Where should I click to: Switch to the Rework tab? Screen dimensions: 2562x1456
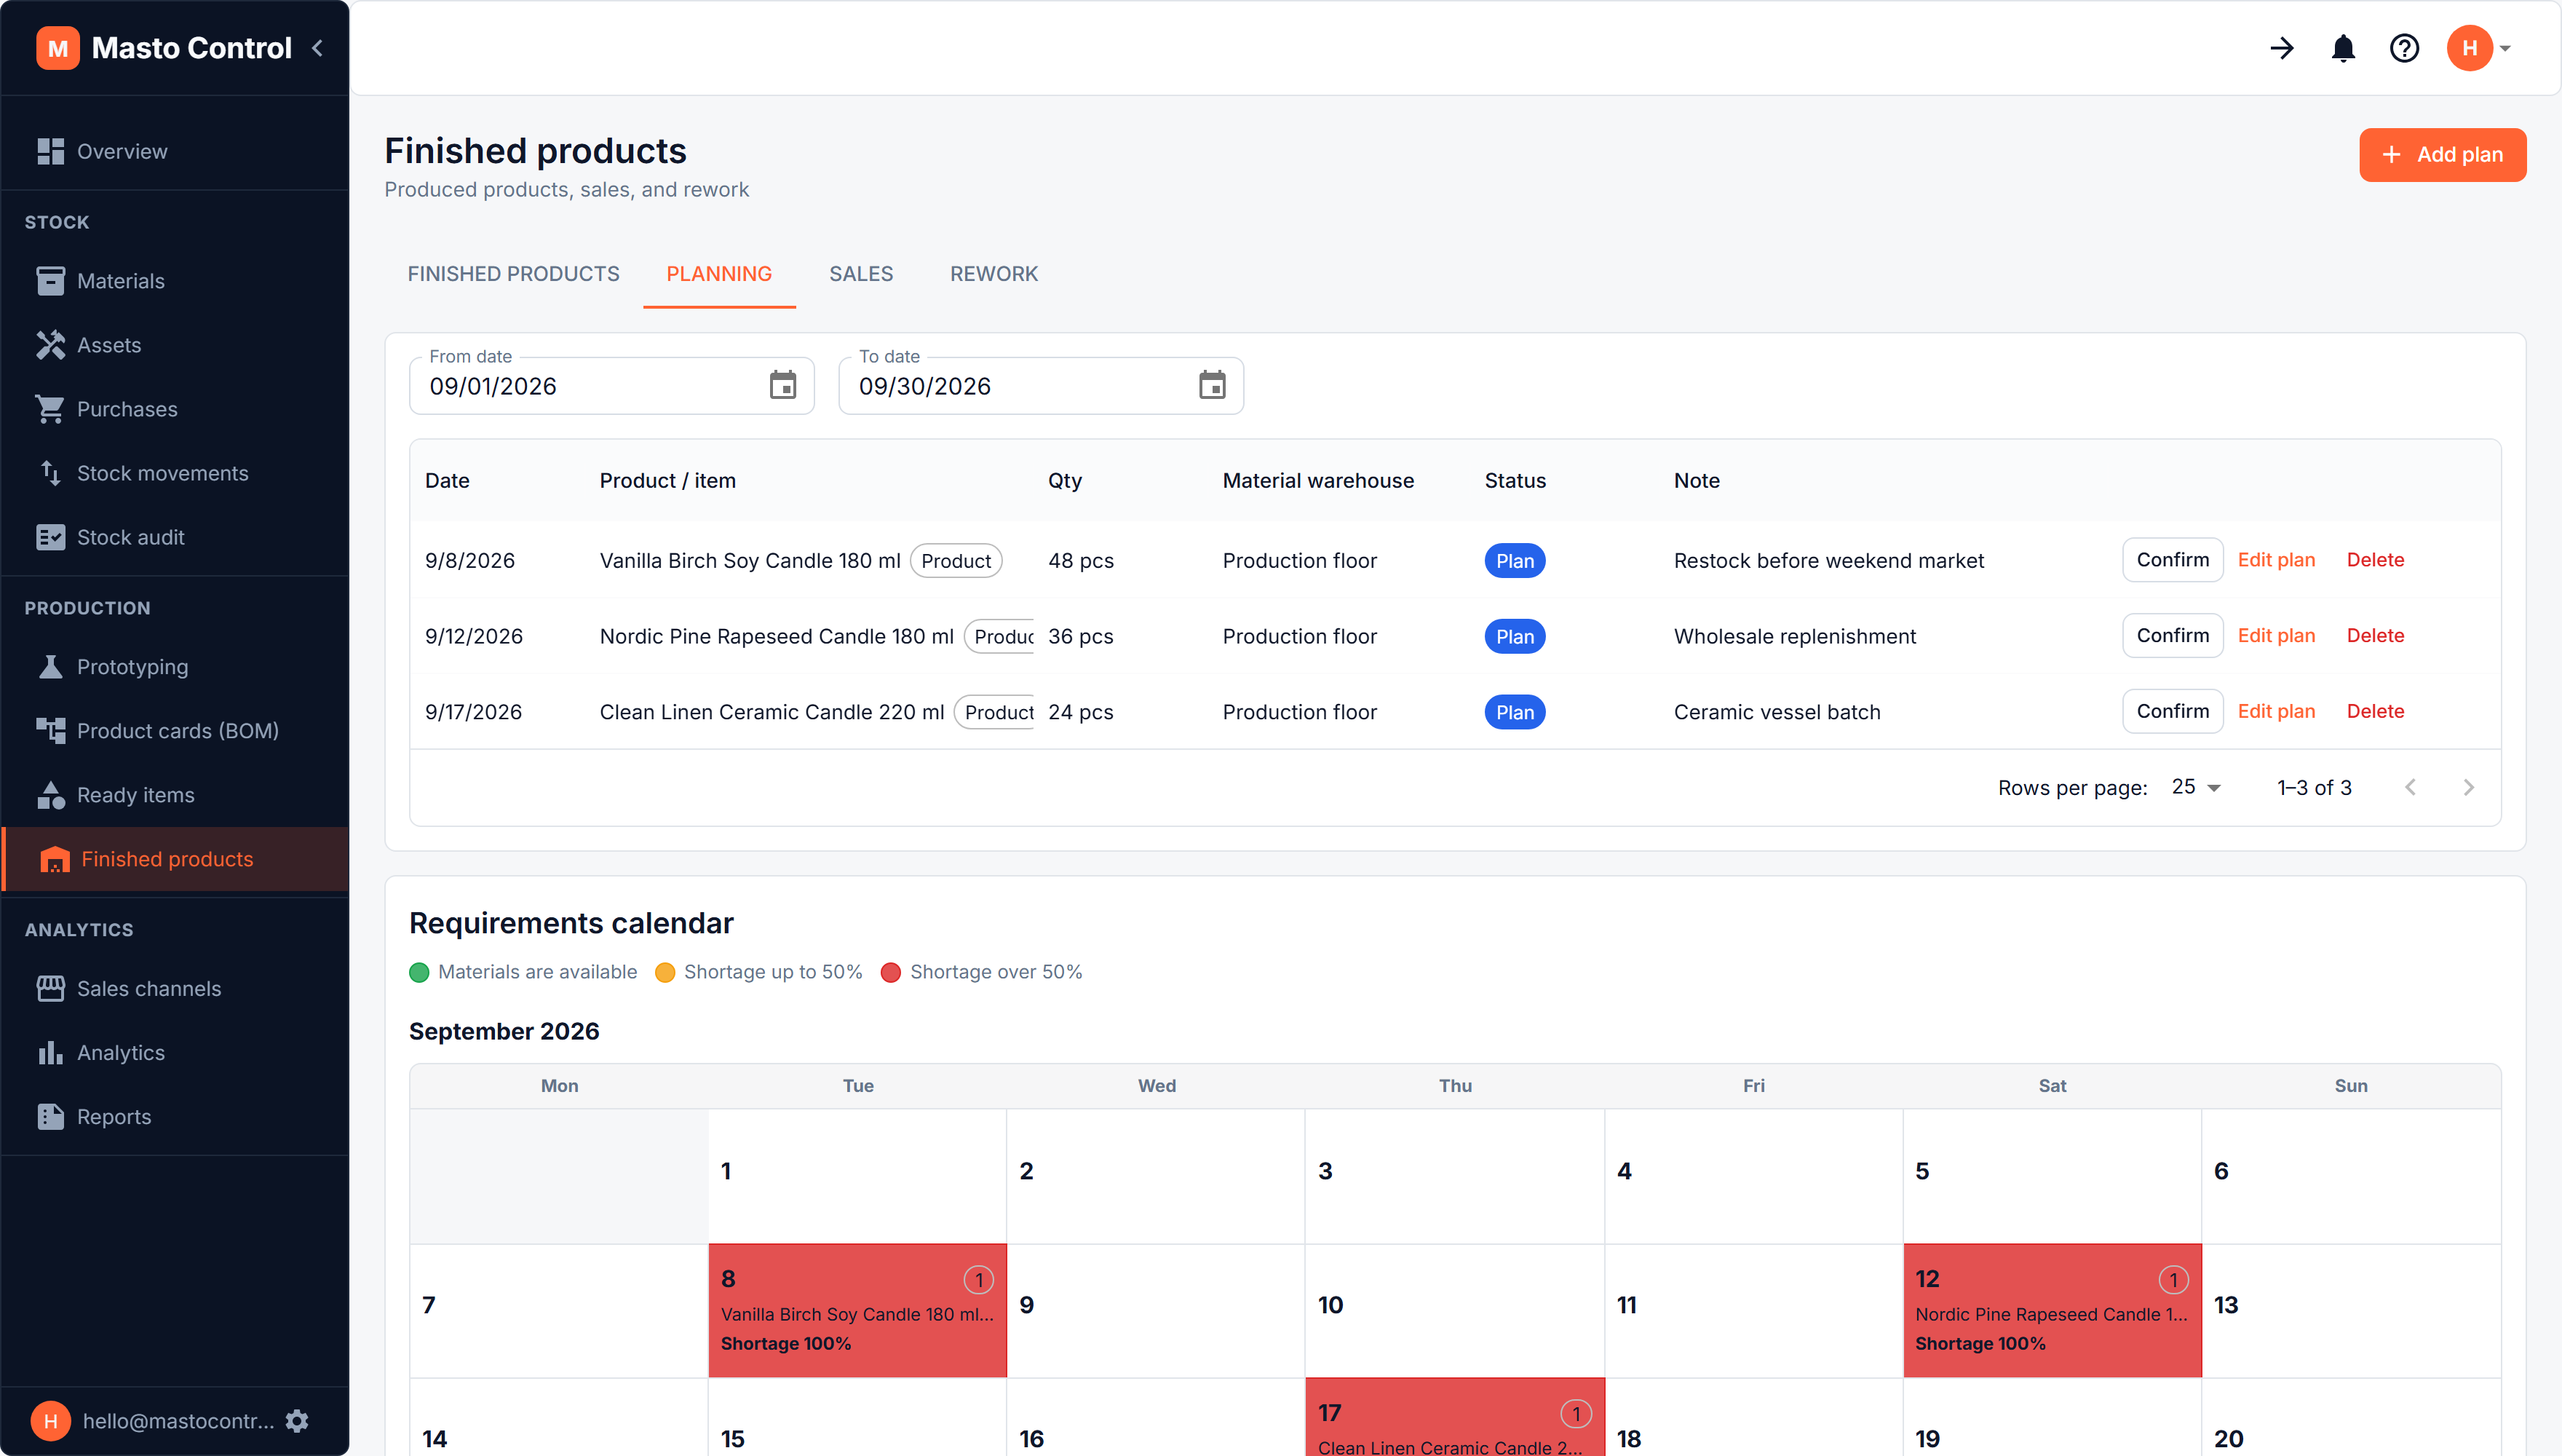click(994, 274)
